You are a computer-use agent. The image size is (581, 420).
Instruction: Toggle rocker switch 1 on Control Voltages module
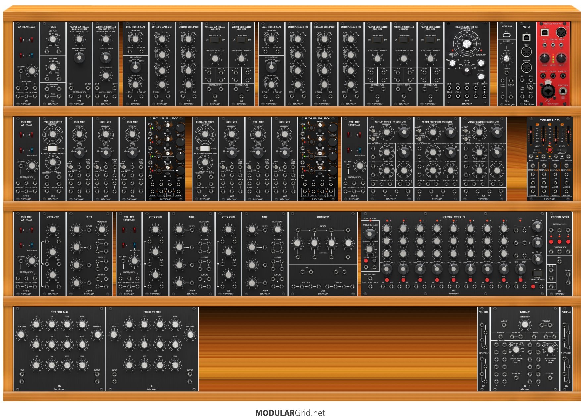click(x=21, y=40)
